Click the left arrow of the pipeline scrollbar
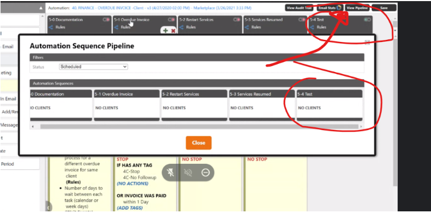The height and width of the screenshot is (213, 431). (x=33, y=127)
